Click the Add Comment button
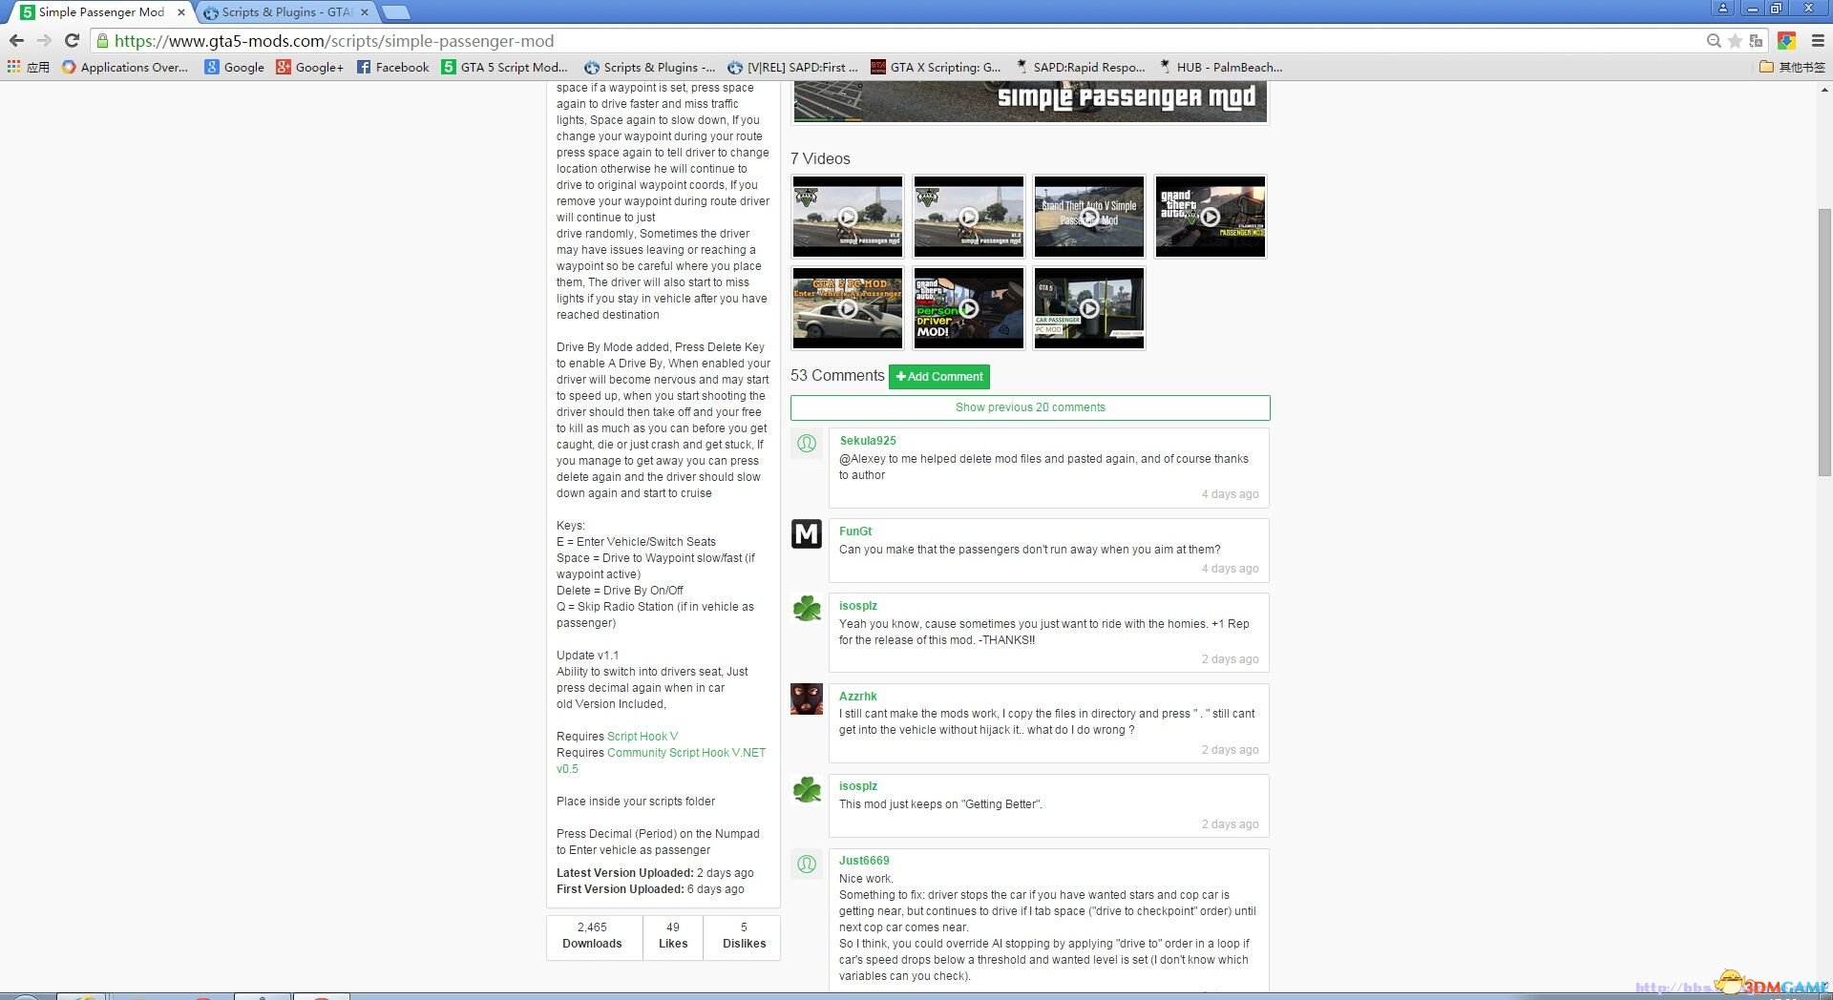Viewport: 1833px width, 1000px height. [939, 377]
